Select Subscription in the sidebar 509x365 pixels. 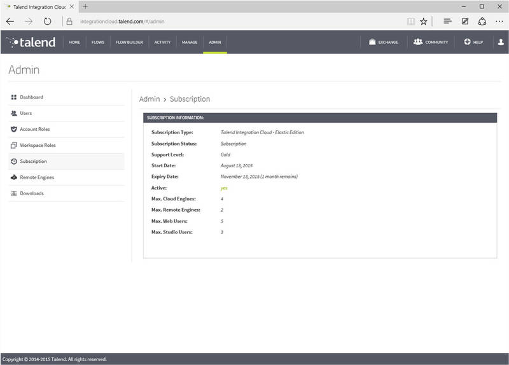(x=66, y=162)
